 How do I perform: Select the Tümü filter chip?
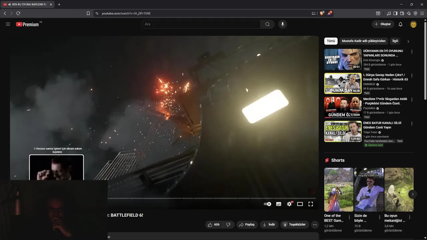point(331,41)
